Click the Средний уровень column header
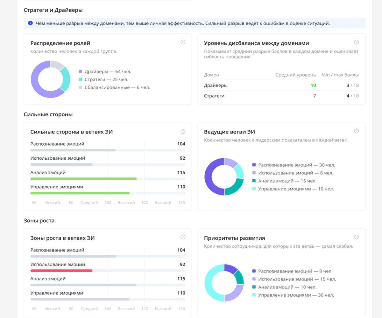This screenshot has width=382, height=318. tap(296, 75)
